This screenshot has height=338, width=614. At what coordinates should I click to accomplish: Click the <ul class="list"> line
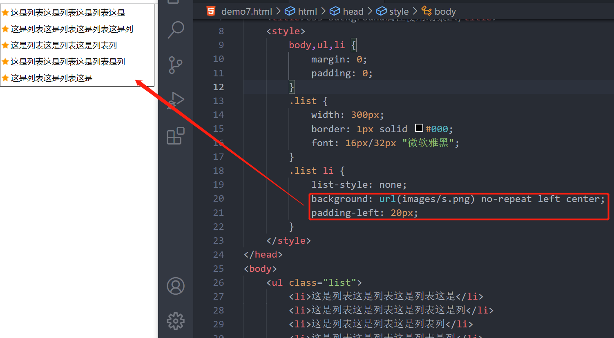314,282
